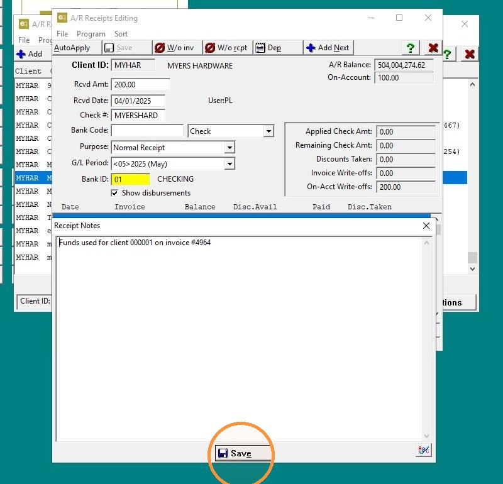This screenshot has width=503, height=484.
Task: Click AutoApply in the receipts toolbar
Action: 76,48
